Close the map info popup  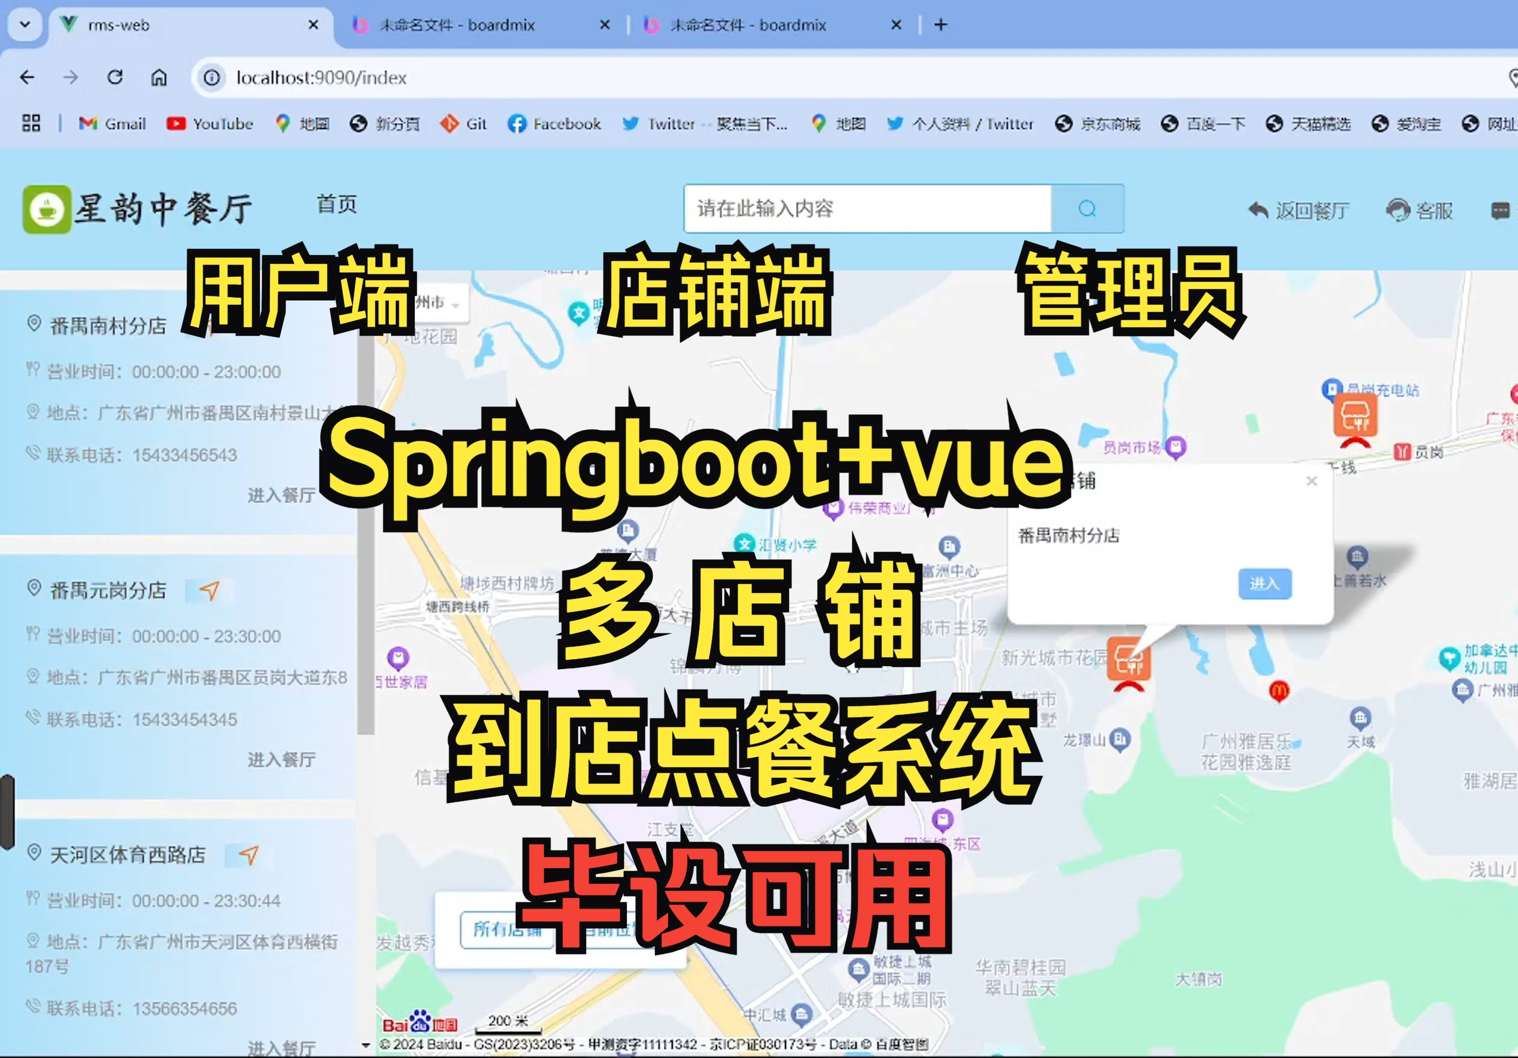1312,481
